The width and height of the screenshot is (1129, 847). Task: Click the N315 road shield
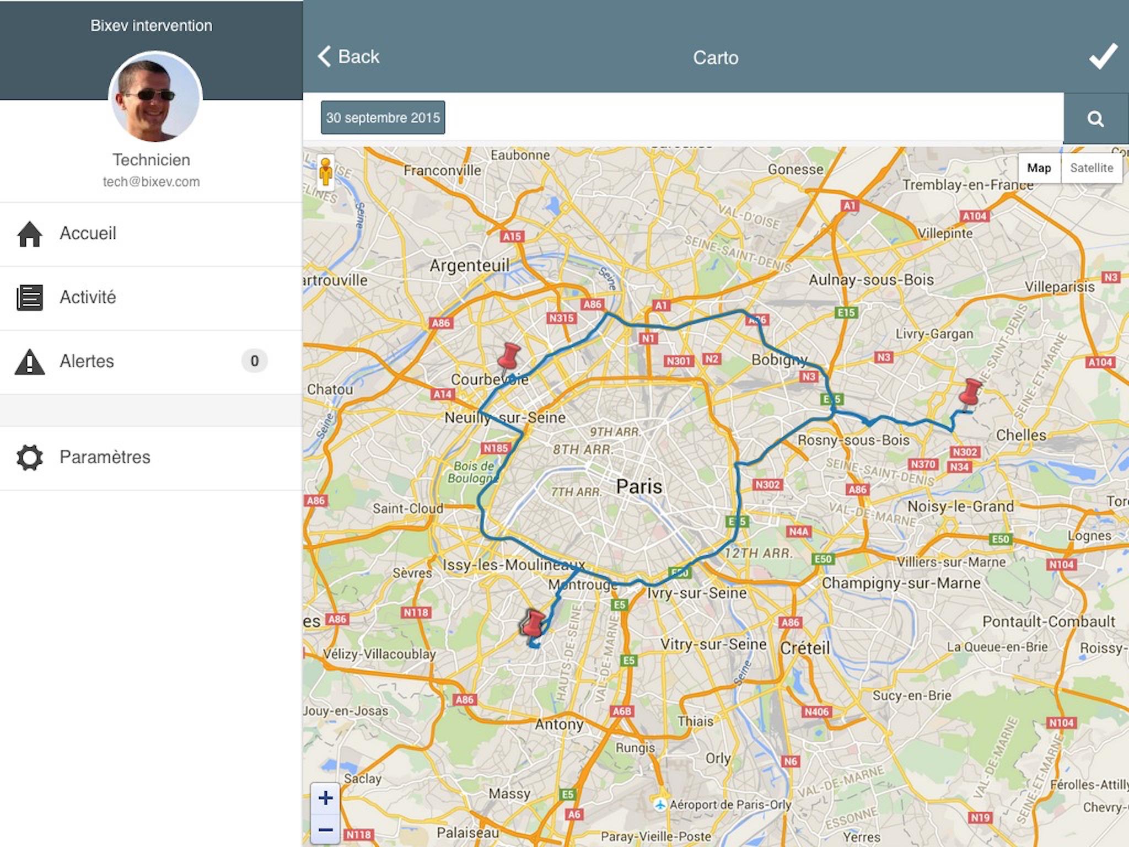[562, 318]
